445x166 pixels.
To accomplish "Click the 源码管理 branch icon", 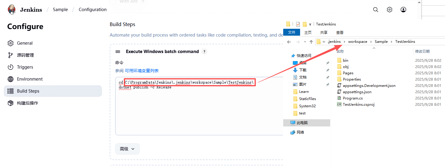I will 11,55.
